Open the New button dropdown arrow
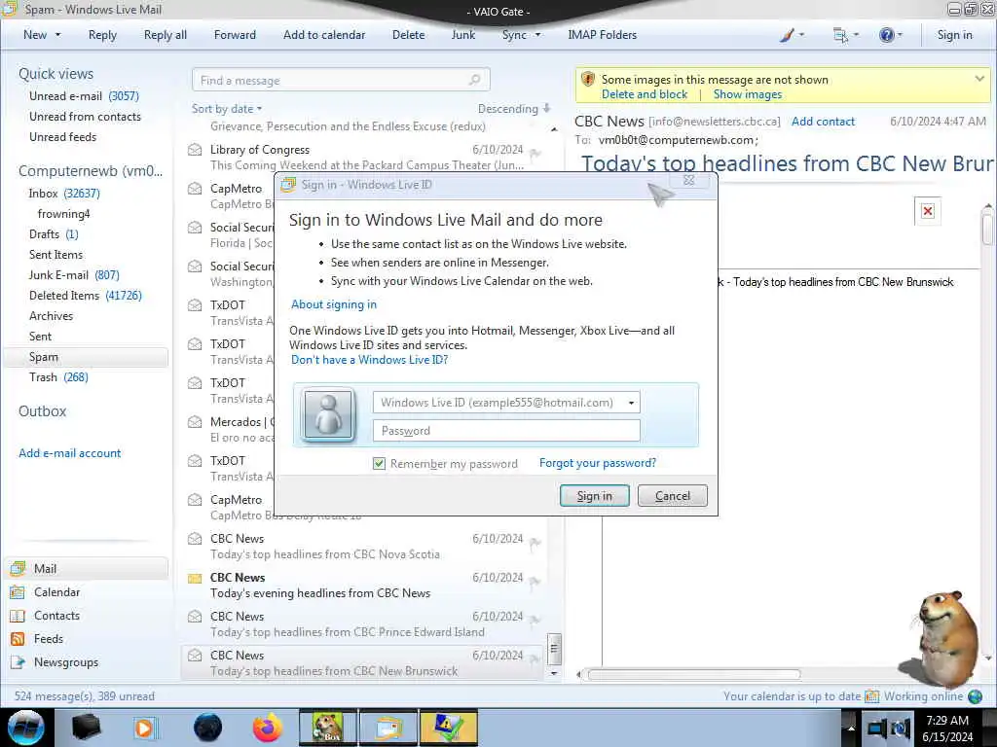Screen dimensions: 997x747 [57, 35]
